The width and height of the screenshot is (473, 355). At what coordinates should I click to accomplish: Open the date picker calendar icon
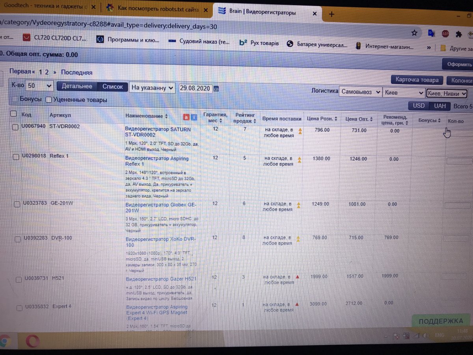point(216,88)
